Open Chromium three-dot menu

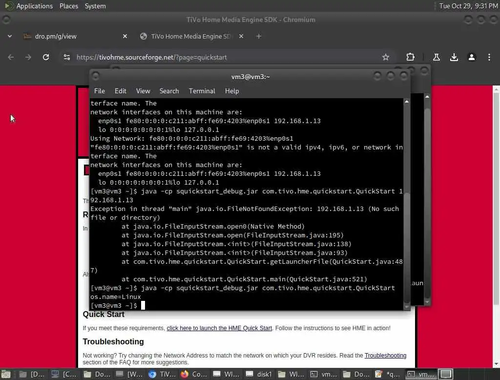pos(489,58)
